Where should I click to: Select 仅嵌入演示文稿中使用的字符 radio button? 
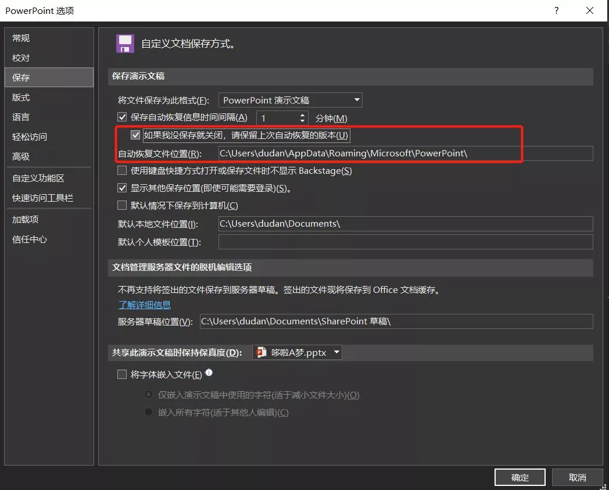pyautogui.click(x=148, y=395)
